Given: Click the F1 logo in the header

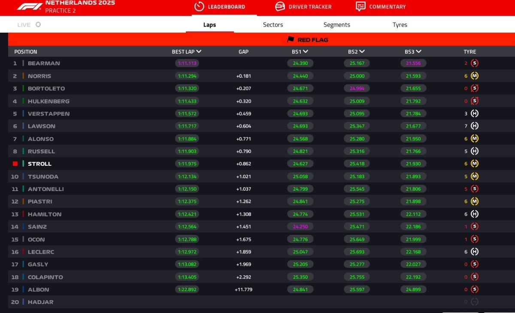Looking at the screenshot, I should tap(30, 6).
